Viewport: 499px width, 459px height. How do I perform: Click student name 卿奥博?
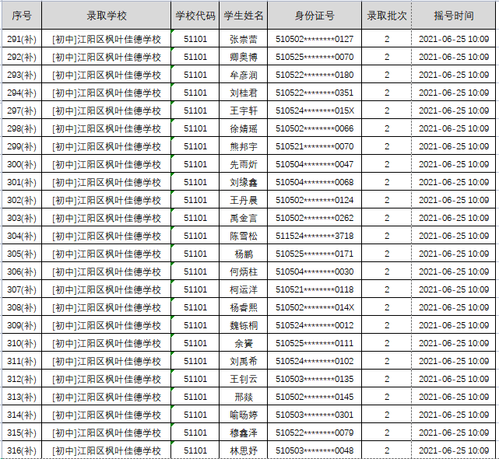[x=244, y=57]
